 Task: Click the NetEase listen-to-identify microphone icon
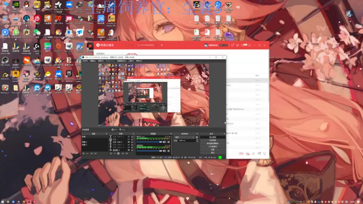[x=162, y=45]
